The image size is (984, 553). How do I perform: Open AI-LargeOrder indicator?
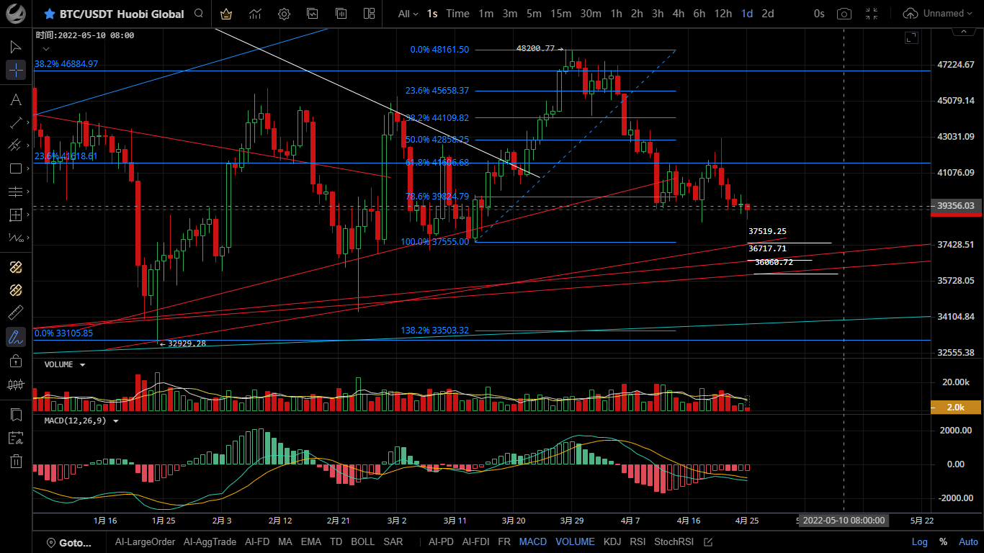pyautogui.click(x=145, y=542)
